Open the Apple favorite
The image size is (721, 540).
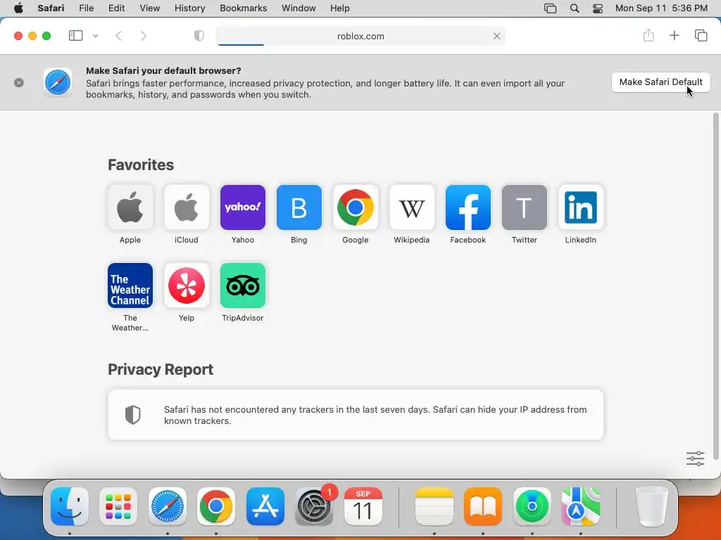(x=130, y=207)
